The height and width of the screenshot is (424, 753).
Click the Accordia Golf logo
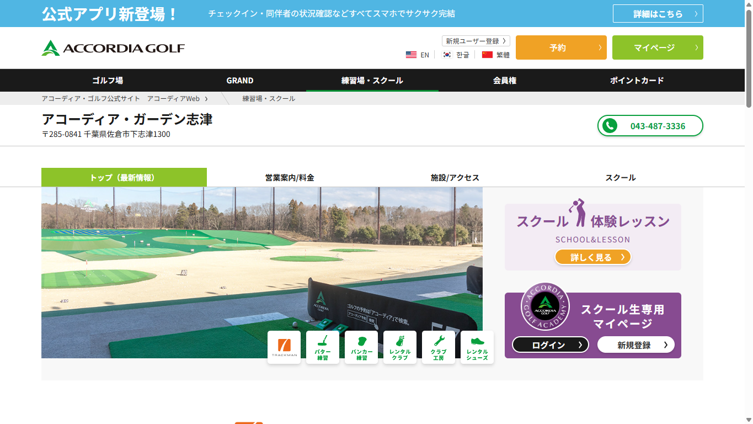[x=113, y=48]
